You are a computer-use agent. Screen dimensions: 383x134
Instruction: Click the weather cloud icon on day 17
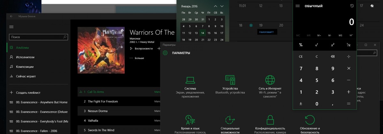point(372,6)
